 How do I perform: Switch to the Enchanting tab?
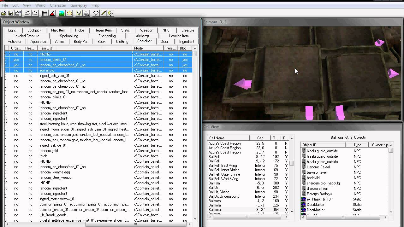tap(107, 36)
